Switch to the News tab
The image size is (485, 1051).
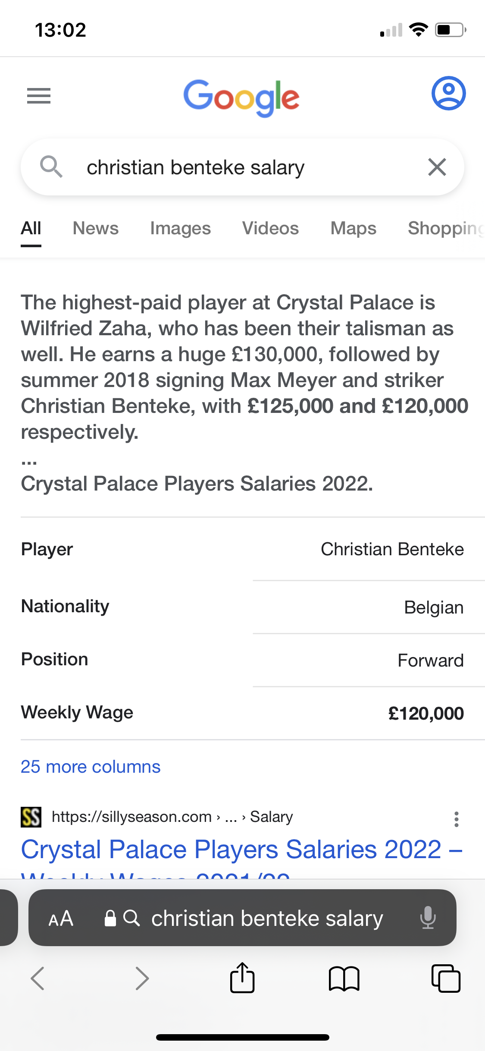click(96, 228)
